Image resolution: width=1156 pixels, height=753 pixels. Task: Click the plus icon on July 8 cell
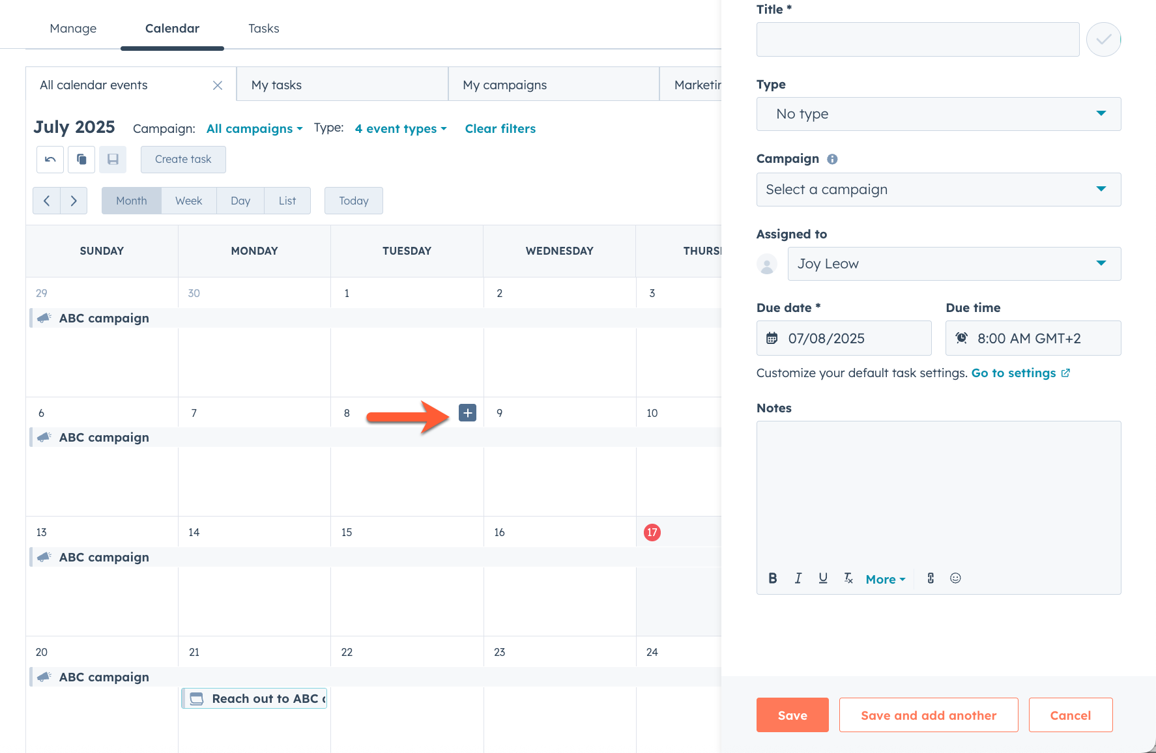[x=467, y=412]
